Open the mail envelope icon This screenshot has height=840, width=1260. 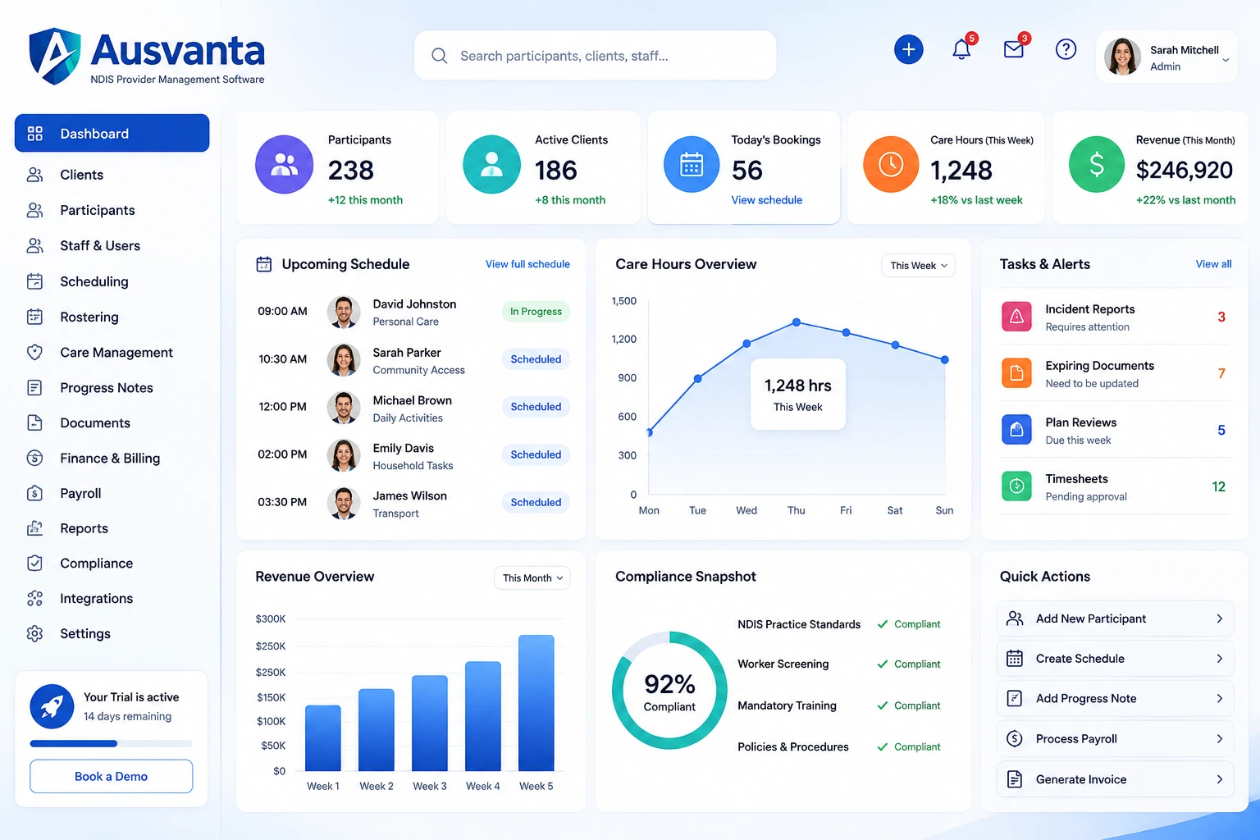(x=1014, y=49)
